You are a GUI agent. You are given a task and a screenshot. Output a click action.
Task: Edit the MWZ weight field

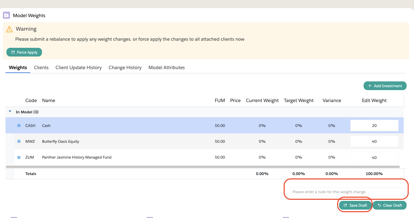click(x=374, y=141)
